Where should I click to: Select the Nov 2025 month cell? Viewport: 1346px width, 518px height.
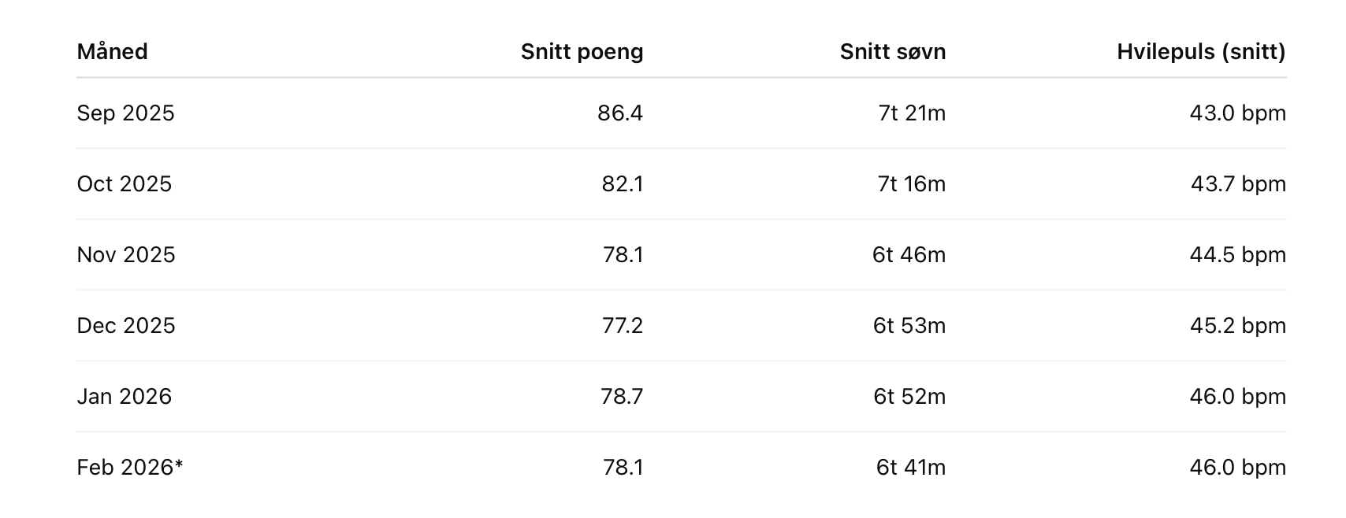point(125,255)
